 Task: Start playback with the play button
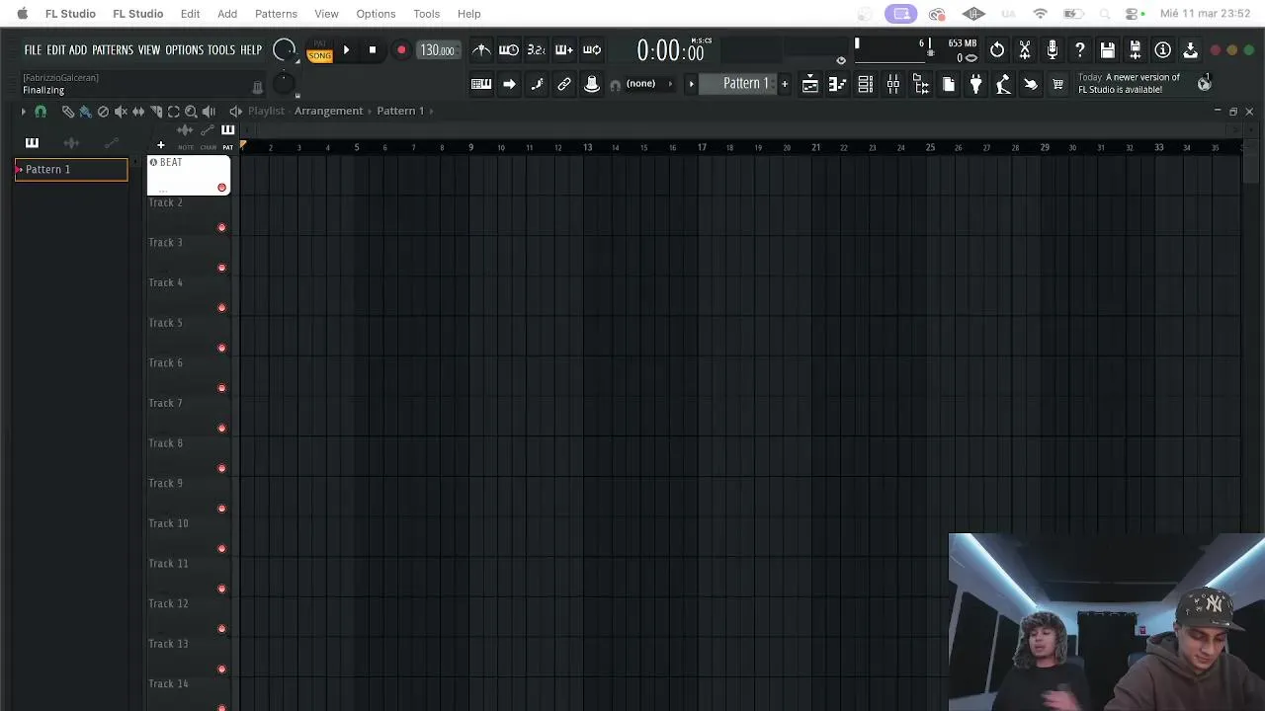pyautogui.click(x=346, y=50)
